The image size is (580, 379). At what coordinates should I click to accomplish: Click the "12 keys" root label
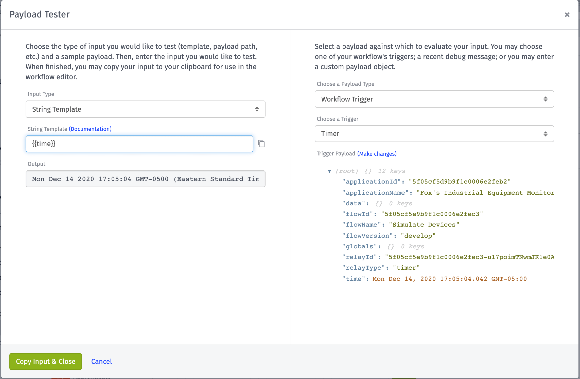coord(392,171)
